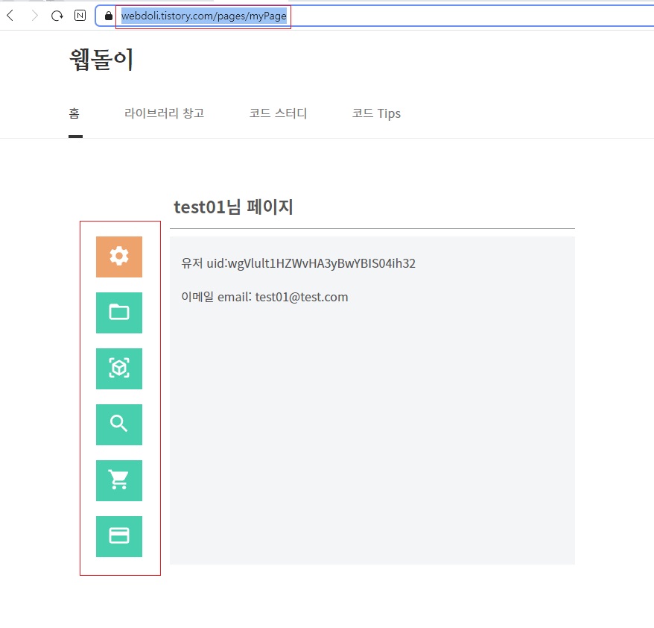The height and width of the screenshot is (628, 654).
Task: Reload the page with refresh icon
Action: tap(57, 16)
